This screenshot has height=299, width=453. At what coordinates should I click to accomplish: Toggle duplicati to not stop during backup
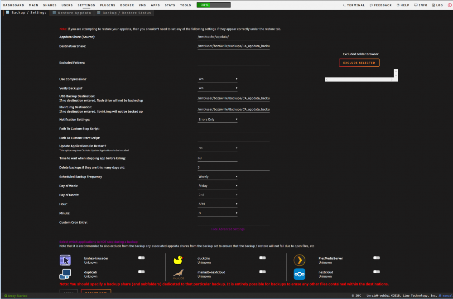[141, 271]
